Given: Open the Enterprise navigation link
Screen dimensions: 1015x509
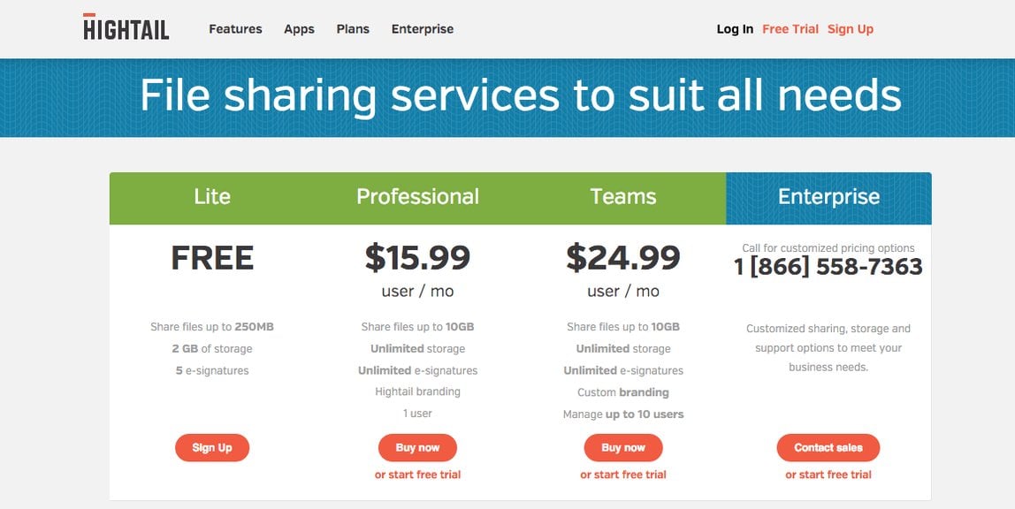Looking at the screenshot, I should coord(422,29).
